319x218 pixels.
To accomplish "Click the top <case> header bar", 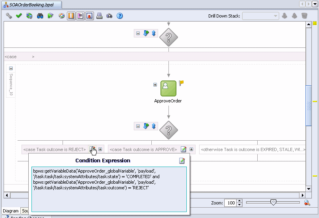I will click(x=155, y=57).
